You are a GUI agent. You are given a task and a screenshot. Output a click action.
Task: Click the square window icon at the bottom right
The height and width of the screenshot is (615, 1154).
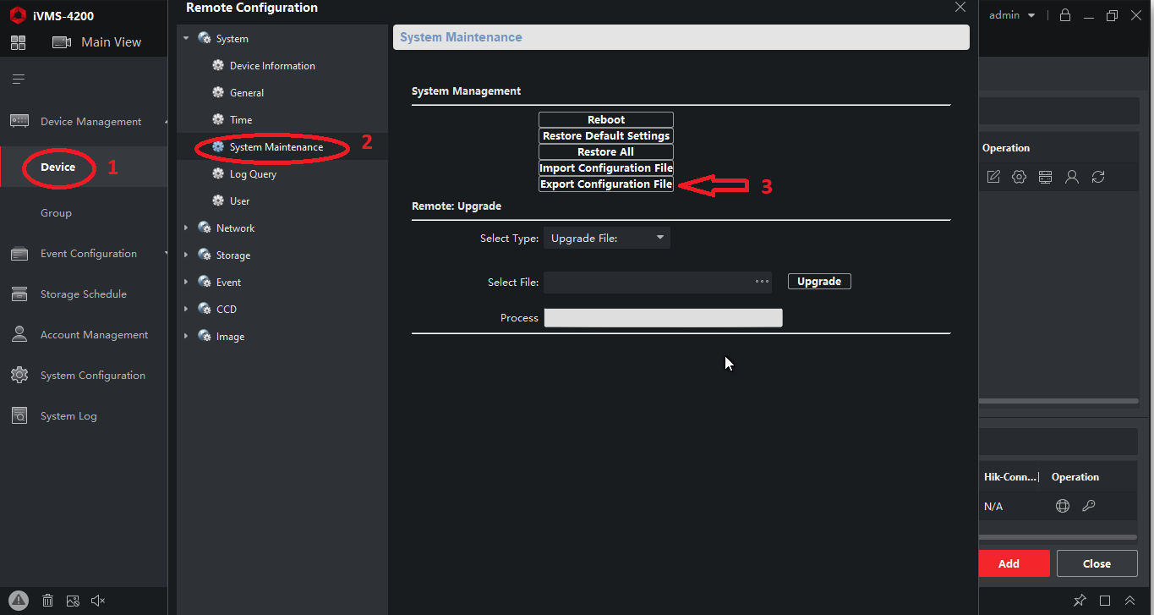pos(1105,601)
